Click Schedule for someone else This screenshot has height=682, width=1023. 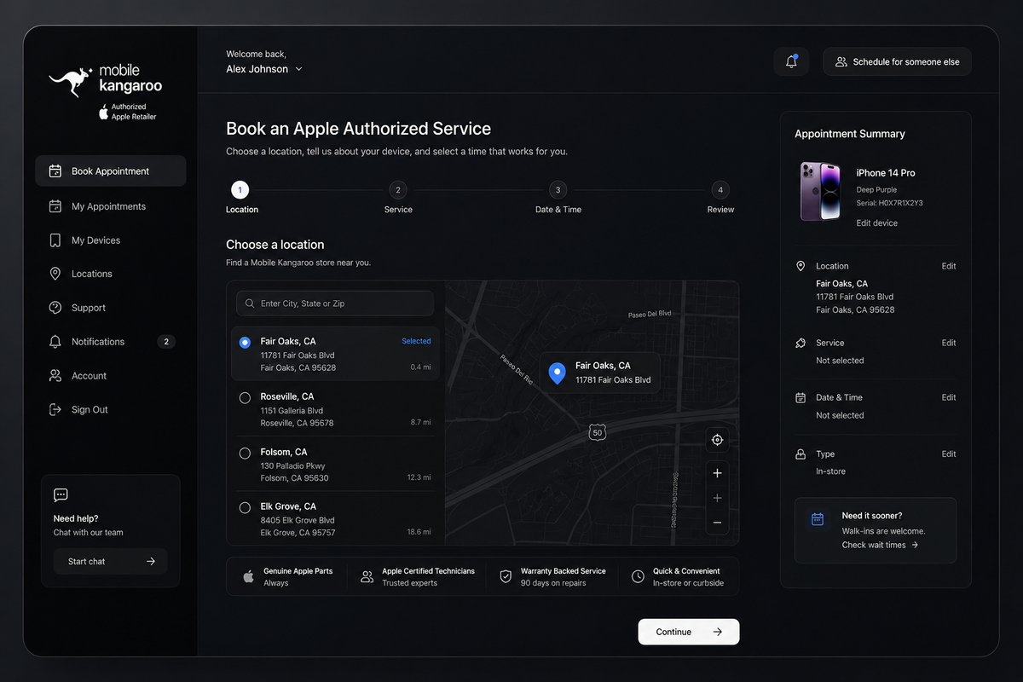[897, 61]
